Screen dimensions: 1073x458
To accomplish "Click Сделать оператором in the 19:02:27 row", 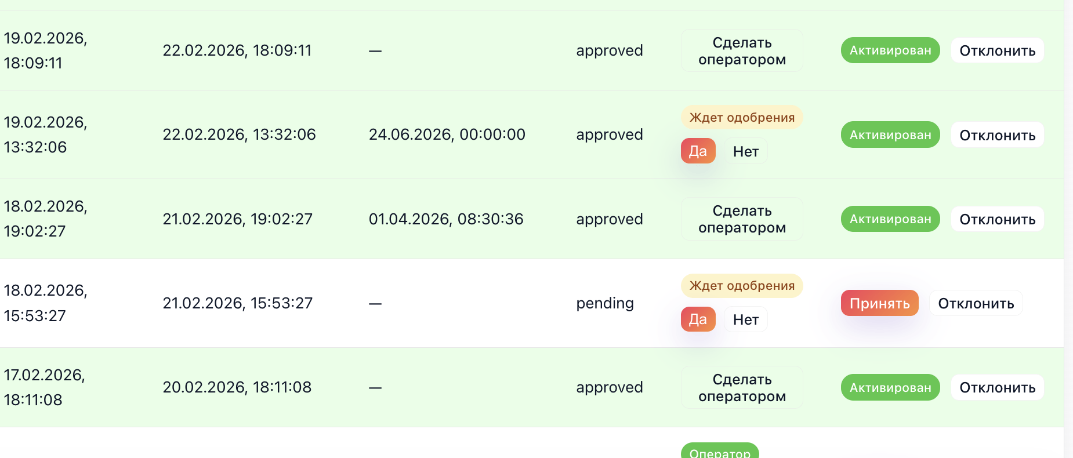I will [742, 219].
